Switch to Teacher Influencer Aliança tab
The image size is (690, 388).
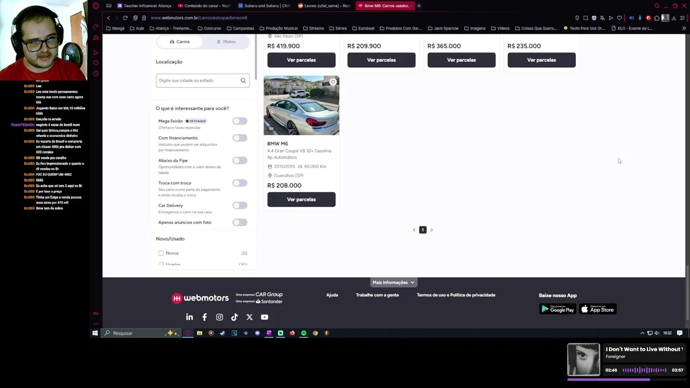[144, 6]
